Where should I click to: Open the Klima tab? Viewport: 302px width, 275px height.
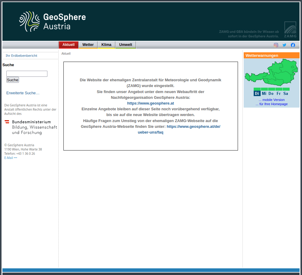(x=106, y=45)
